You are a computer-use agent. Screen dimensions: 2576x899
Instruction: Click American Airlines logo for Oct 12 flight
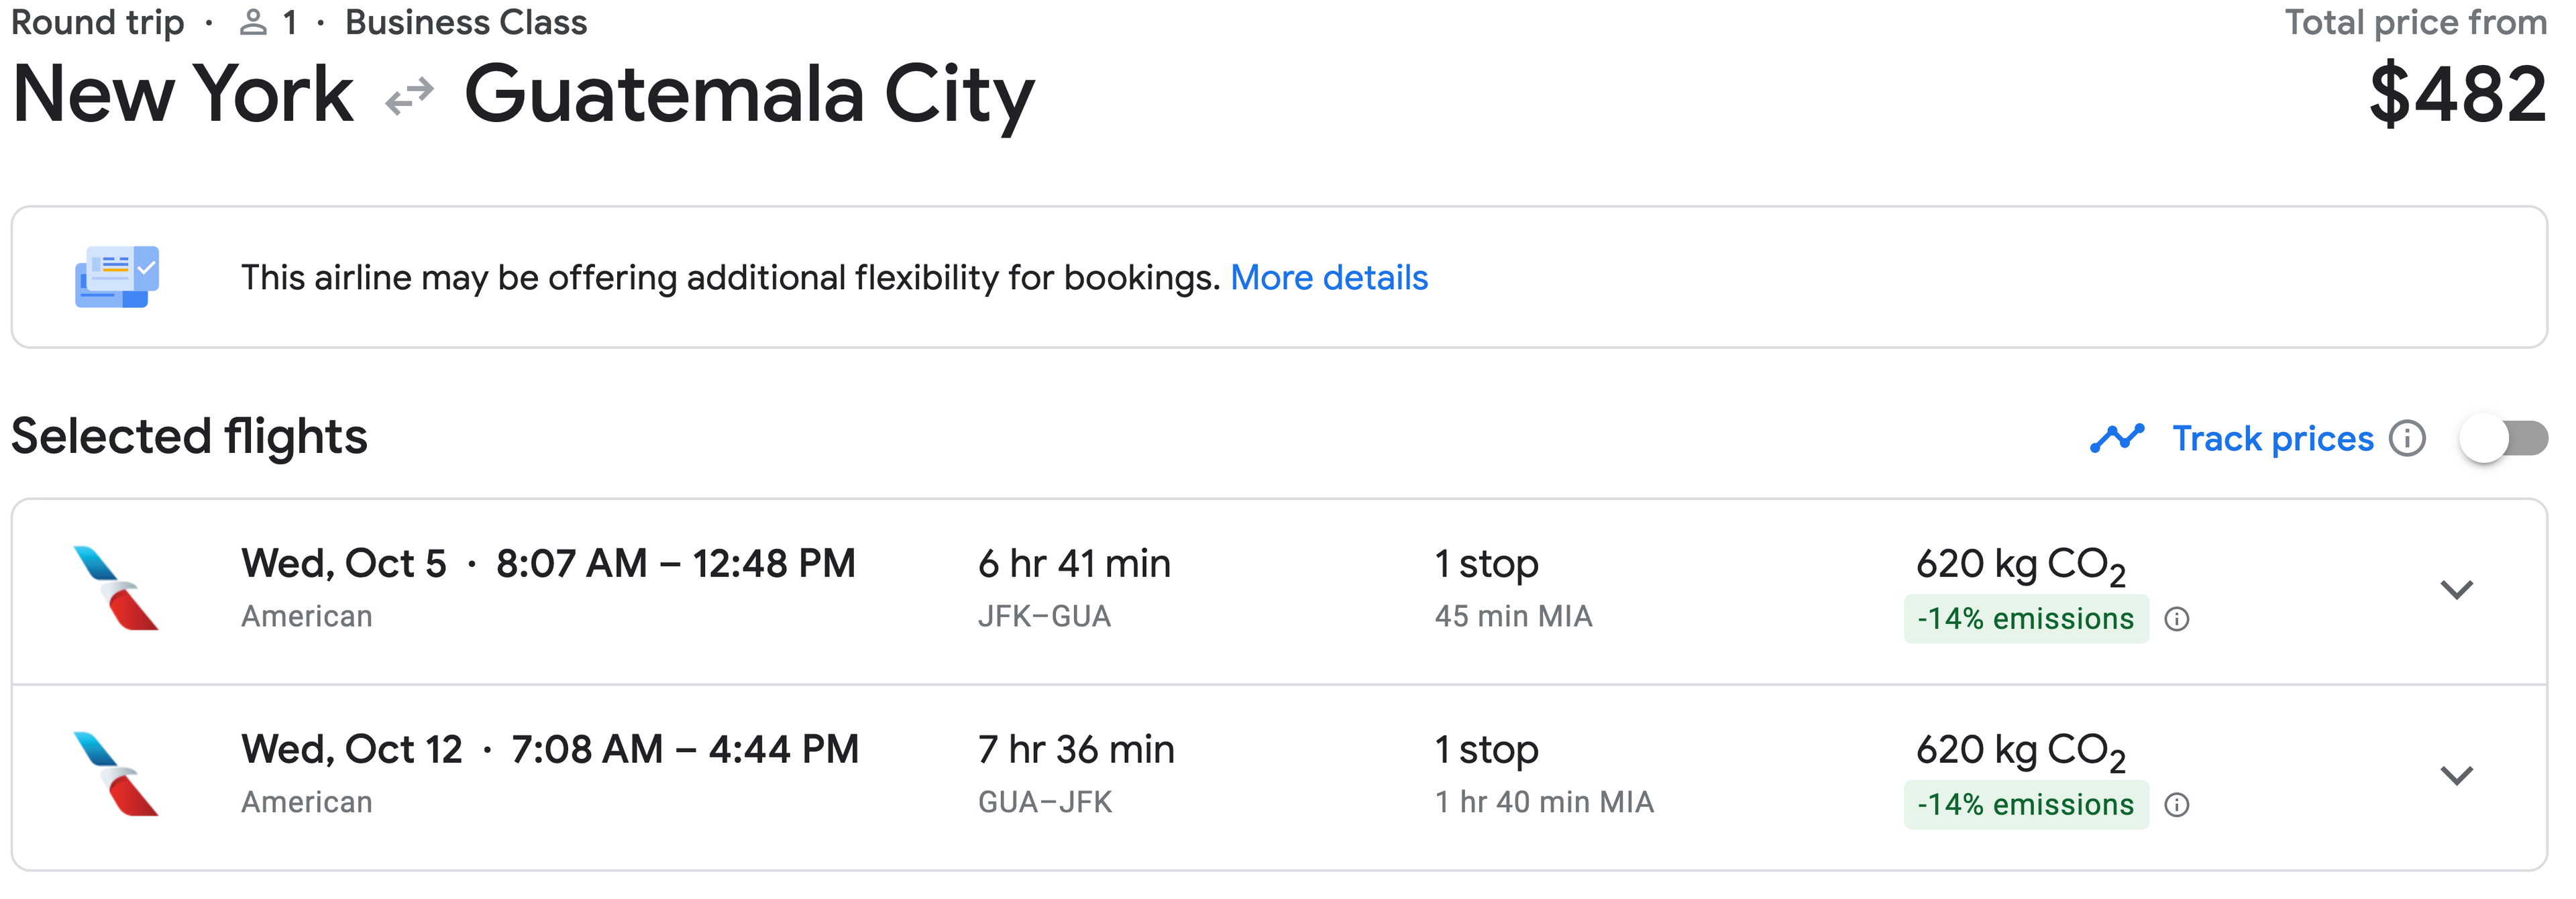(116, 774)
